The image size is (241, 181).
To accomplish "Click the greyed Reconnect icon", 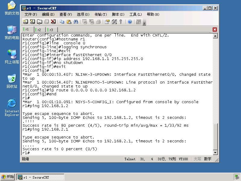I will 46,22.
